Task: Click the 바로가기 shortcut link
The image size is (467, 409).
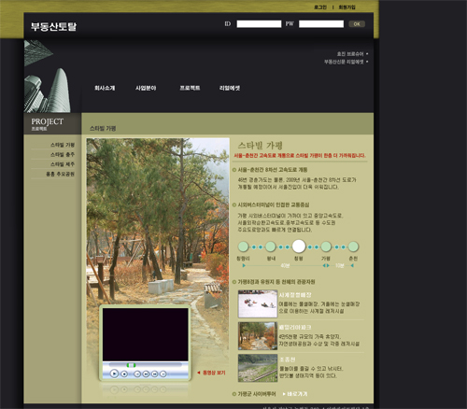Action: point(295,394)
